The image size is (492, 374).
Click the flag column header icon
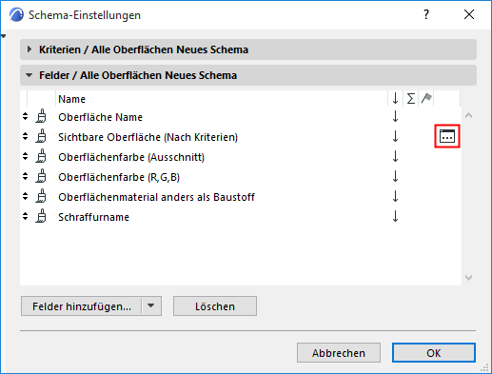coord(426,99)
